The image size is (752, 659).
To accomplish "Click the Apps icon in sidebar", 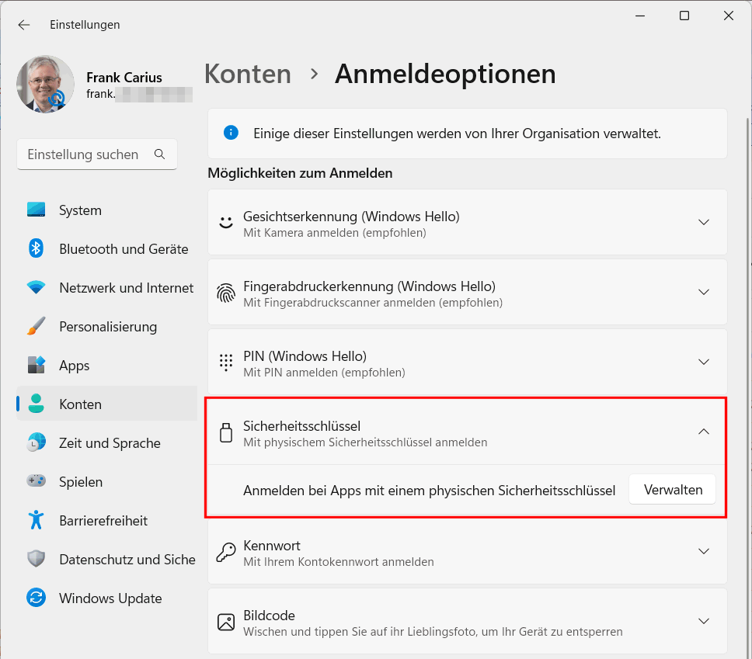I will (x=36, y=365).
